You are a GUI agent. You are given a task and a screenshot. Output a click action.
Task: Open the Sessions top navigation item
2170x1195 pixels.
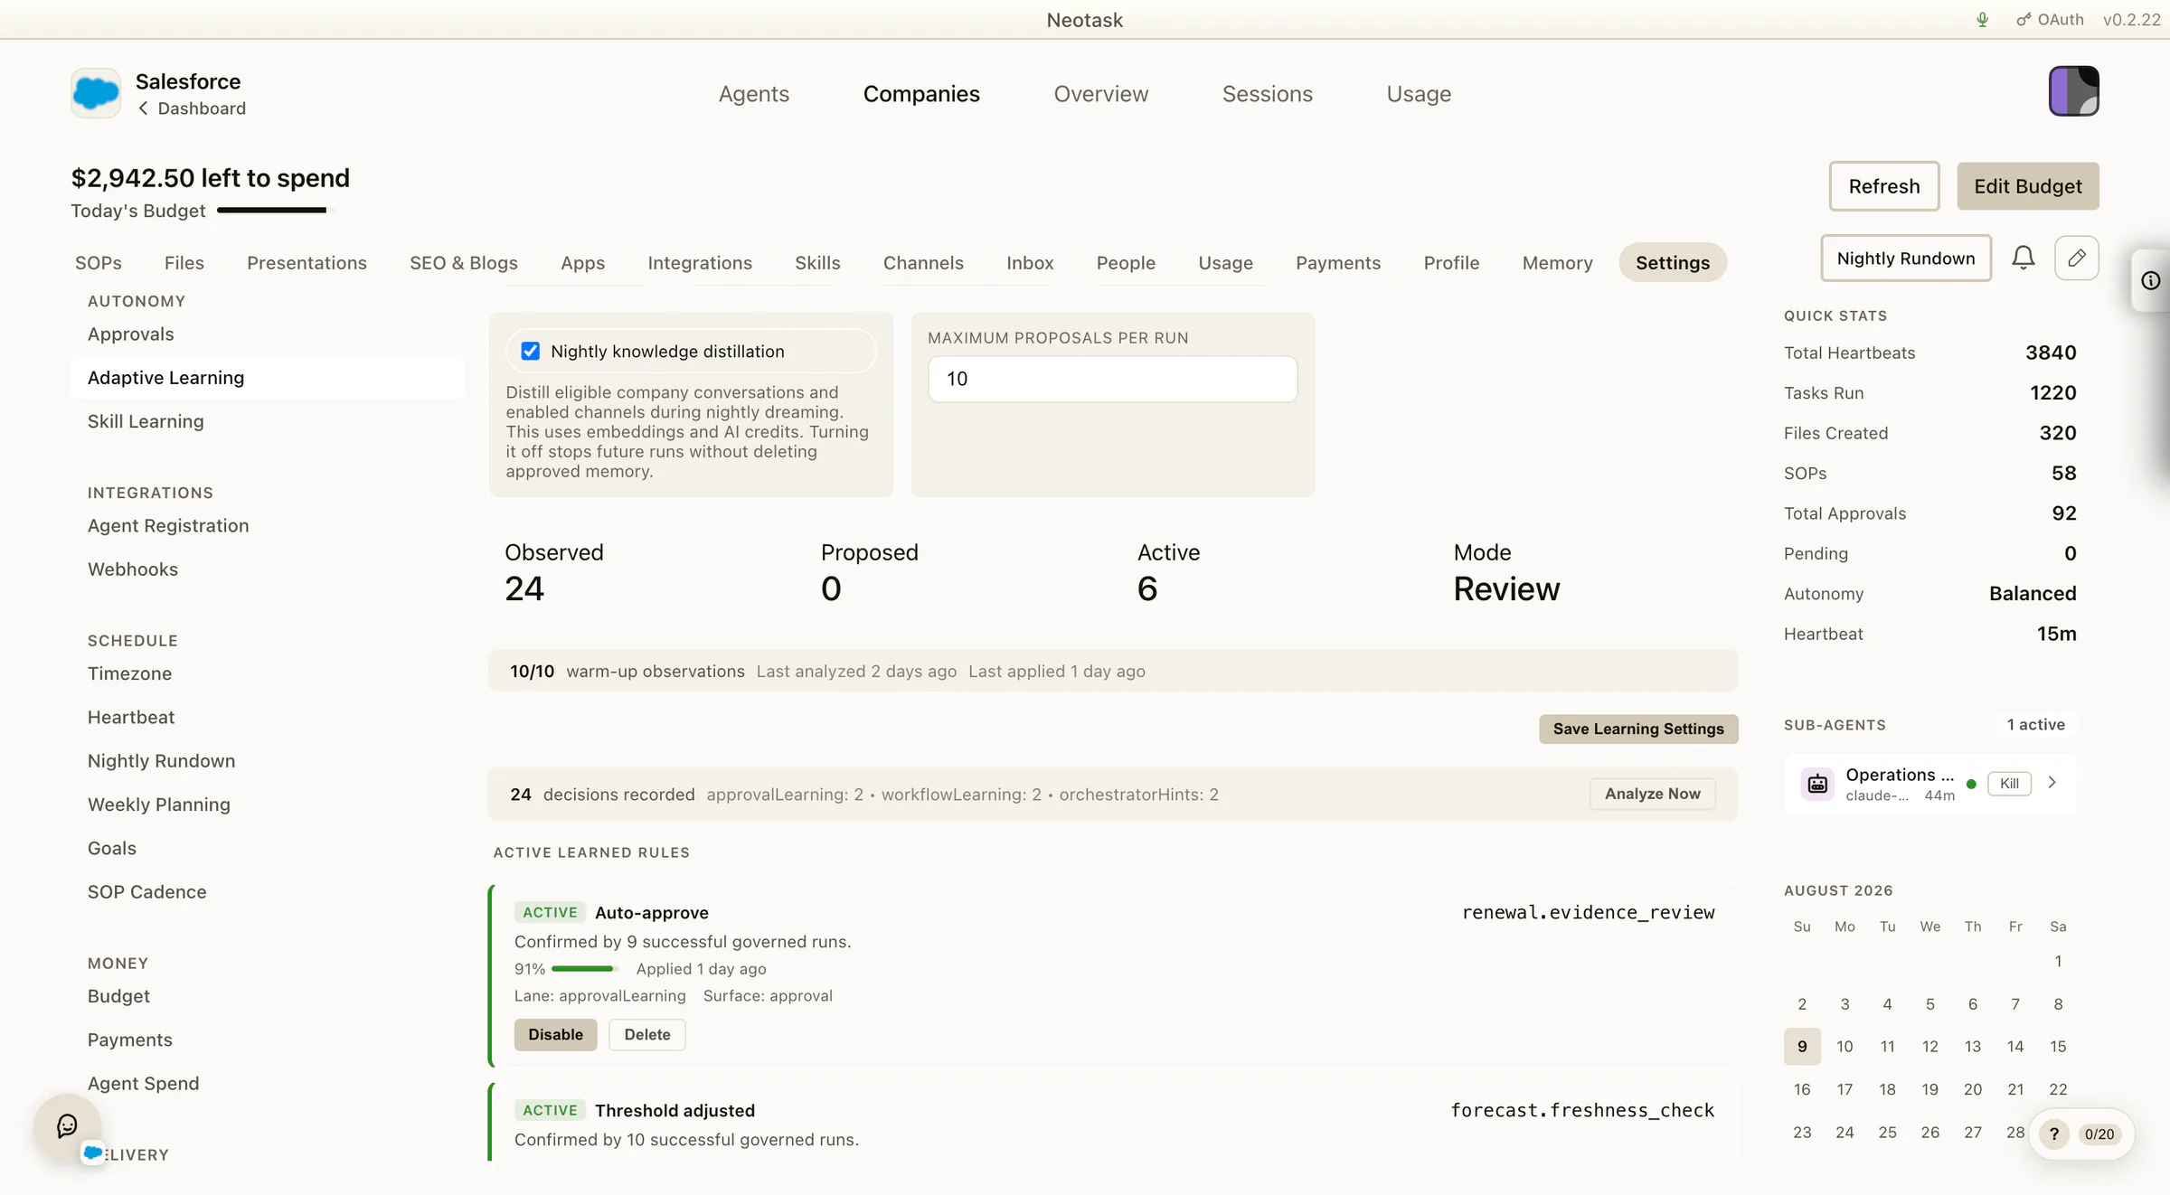tap(1267, 94)
